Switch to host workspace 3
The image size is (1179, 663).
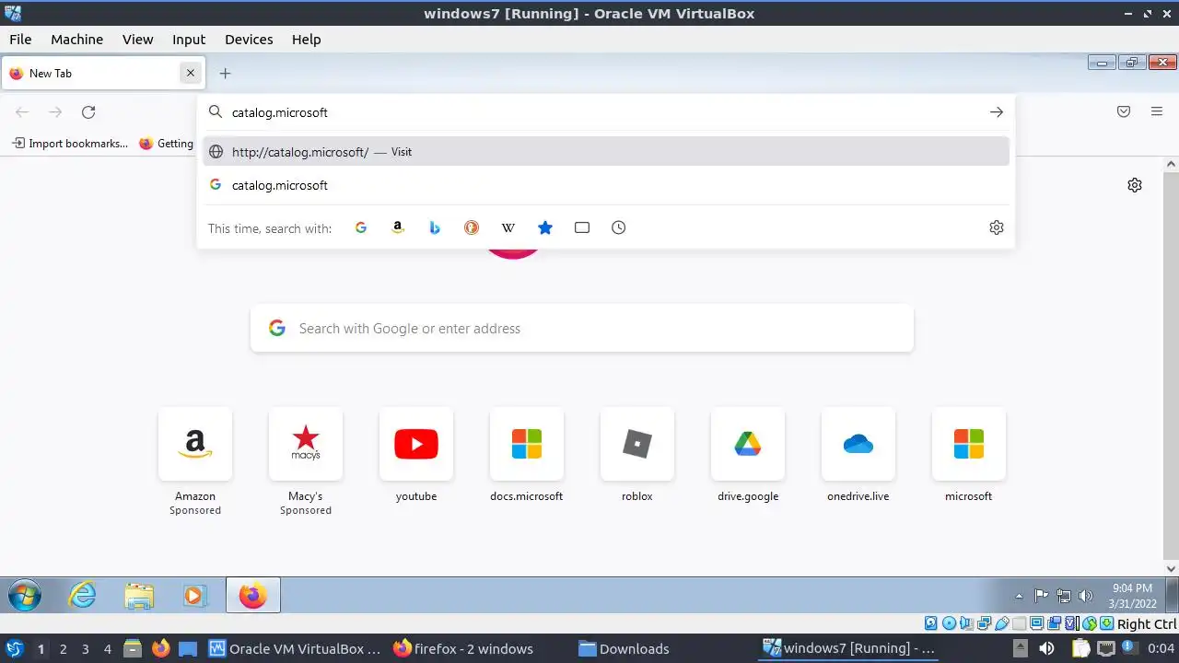click(x=86, y=648)
